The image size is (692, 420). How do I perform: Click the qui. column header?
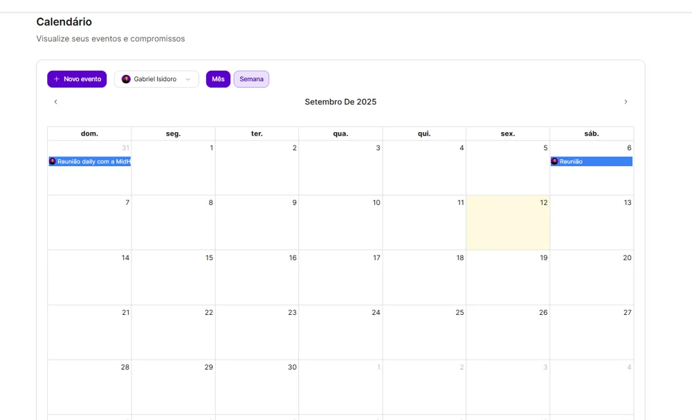tap(424, 134)
